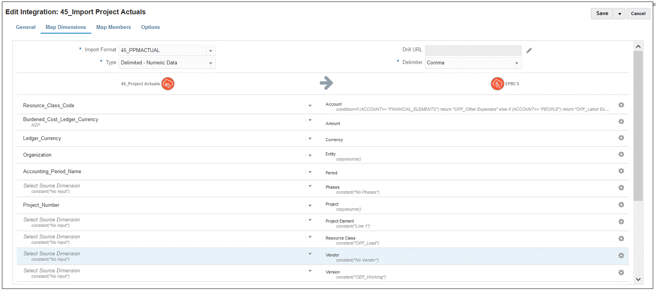Expand Burdened_Cost_Ledger_Currency source dropdown
Viewport: 659px width, 292px height.
click(310, 120)
